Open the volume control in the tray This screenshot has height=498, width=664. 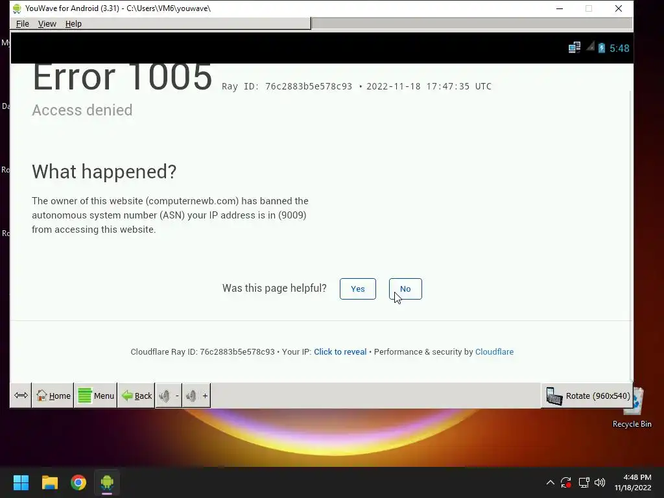(600, 482)
